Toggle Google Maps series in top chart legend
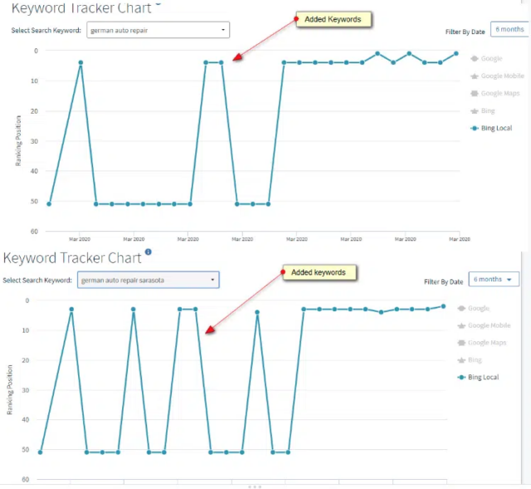531x489 pixels. (x=495, y=93)
